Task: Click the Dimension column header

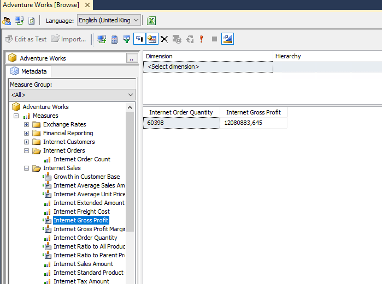Action: 208,56
